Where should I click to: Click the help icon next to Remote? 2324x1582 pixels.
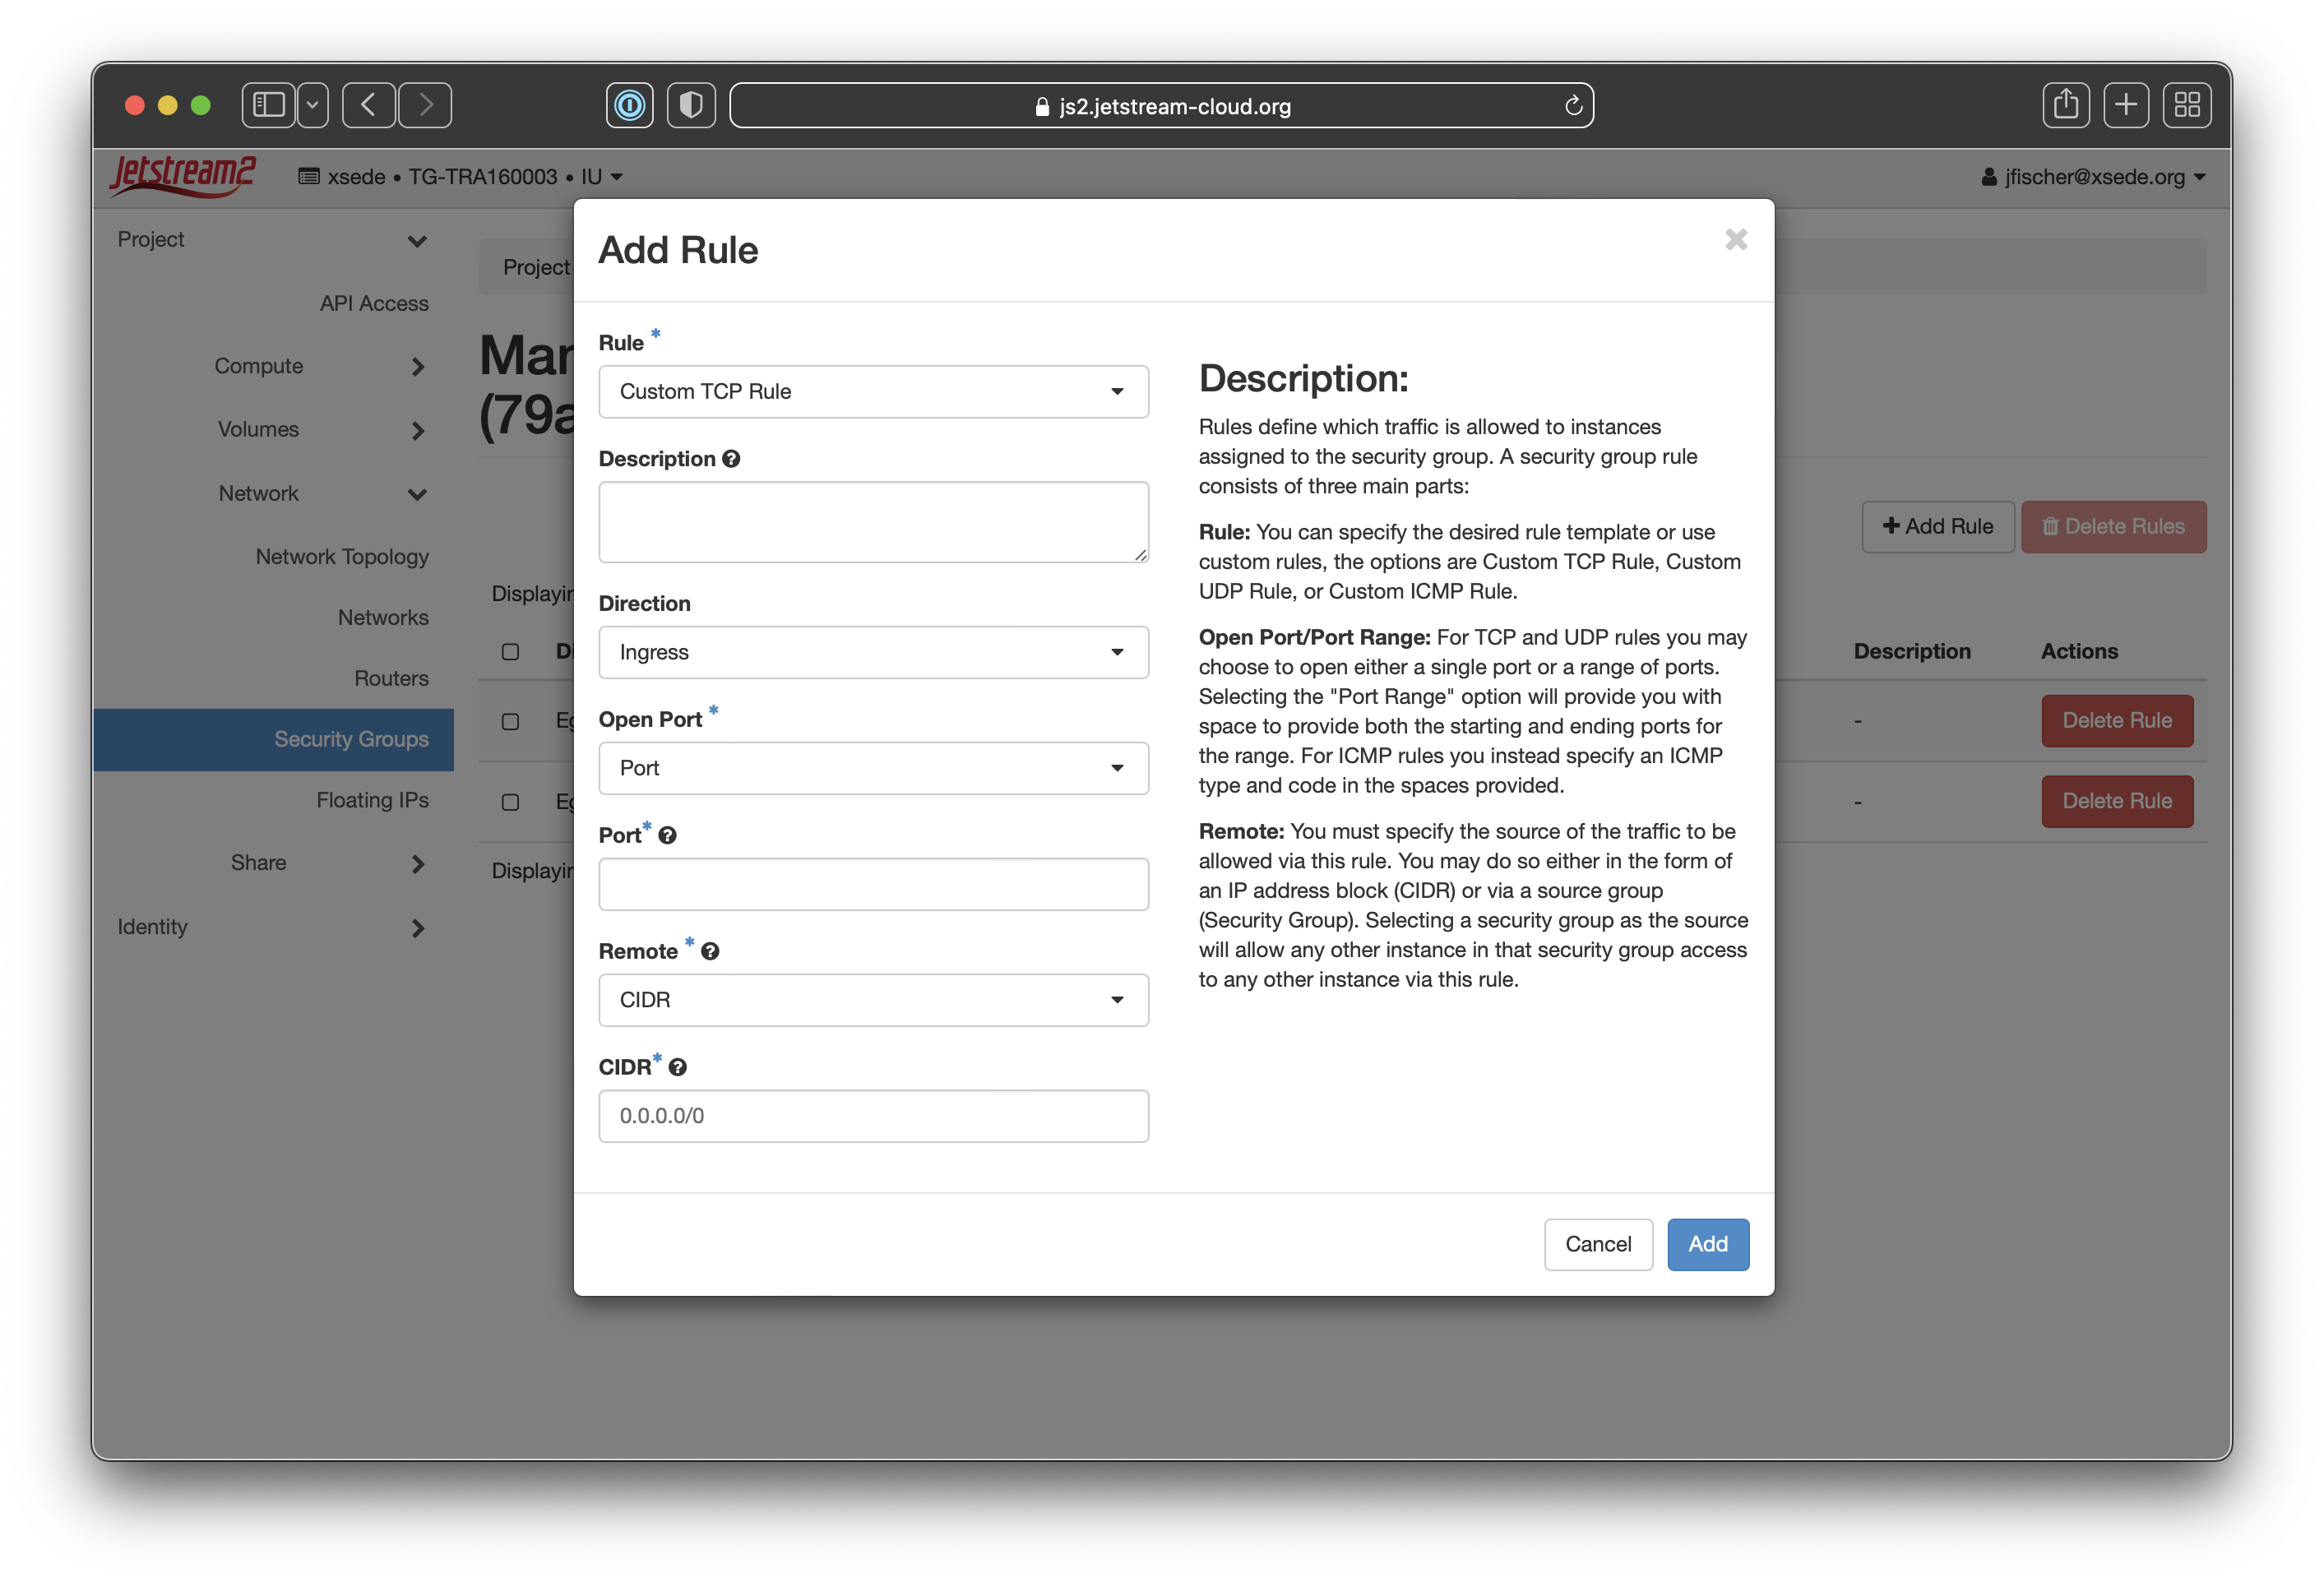point(710,952)
